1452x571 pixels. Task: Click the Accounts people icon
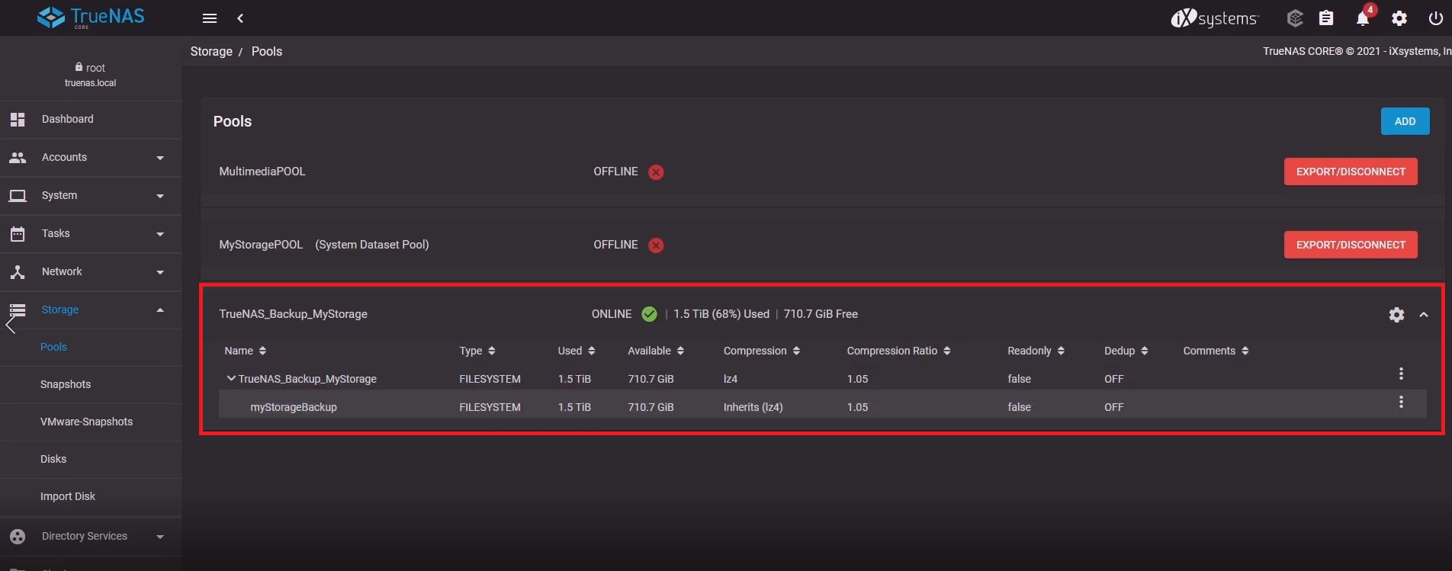(18, 157)
